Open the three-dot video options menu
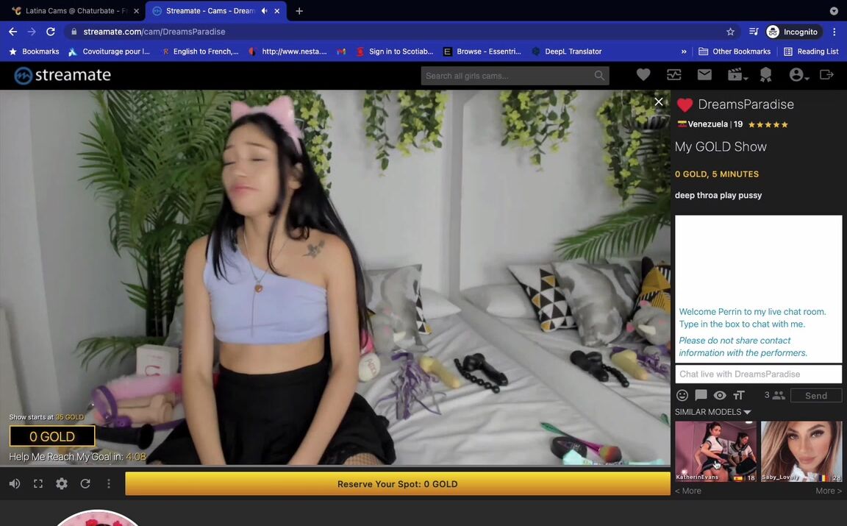The height and width of the screenshot is (526, 847). (109, 483)
